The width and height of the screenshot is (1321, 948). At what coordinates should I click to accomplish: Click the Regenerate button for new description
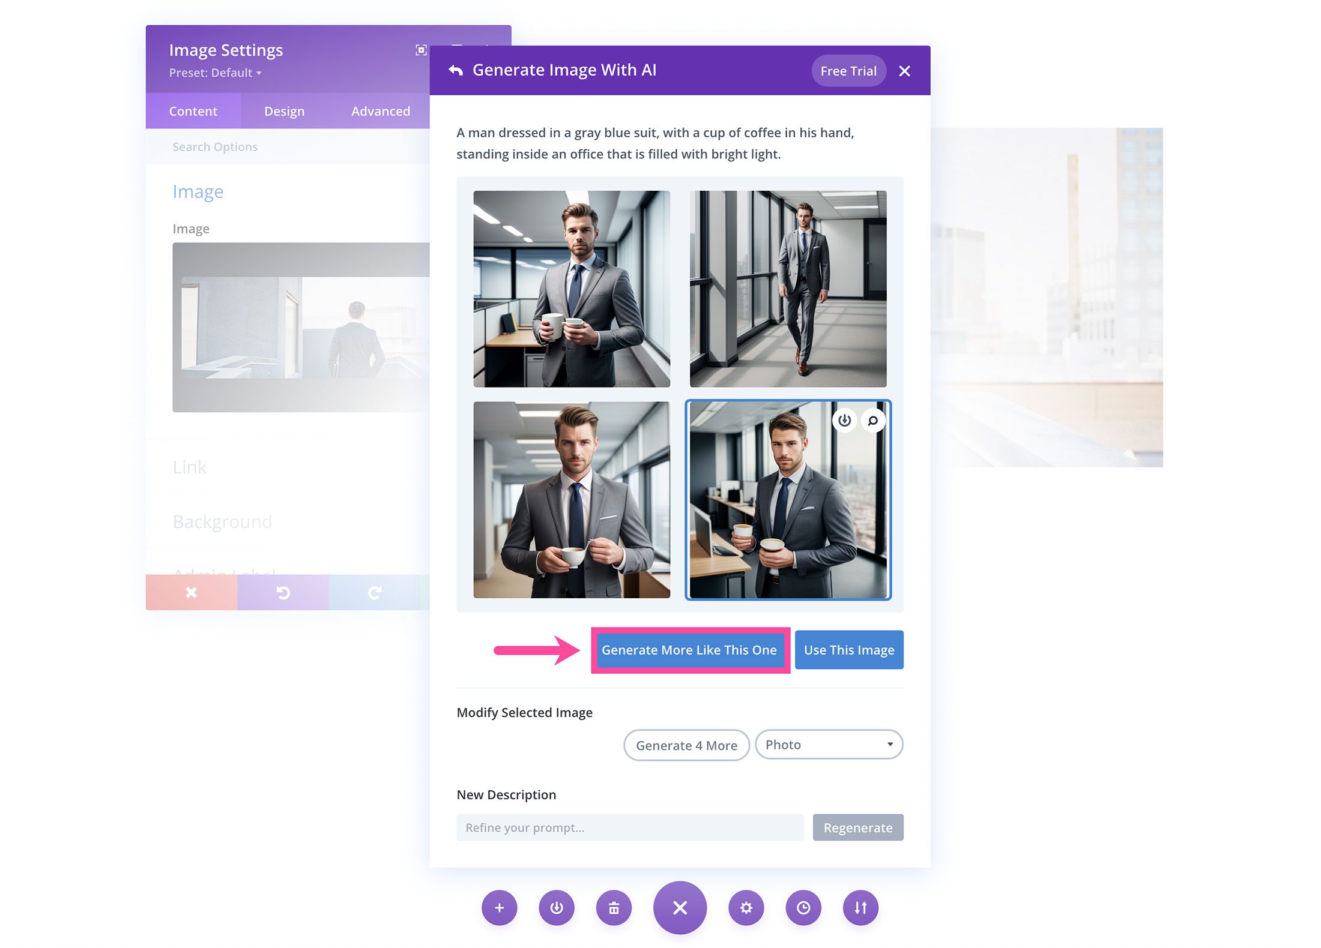point(859,827)
